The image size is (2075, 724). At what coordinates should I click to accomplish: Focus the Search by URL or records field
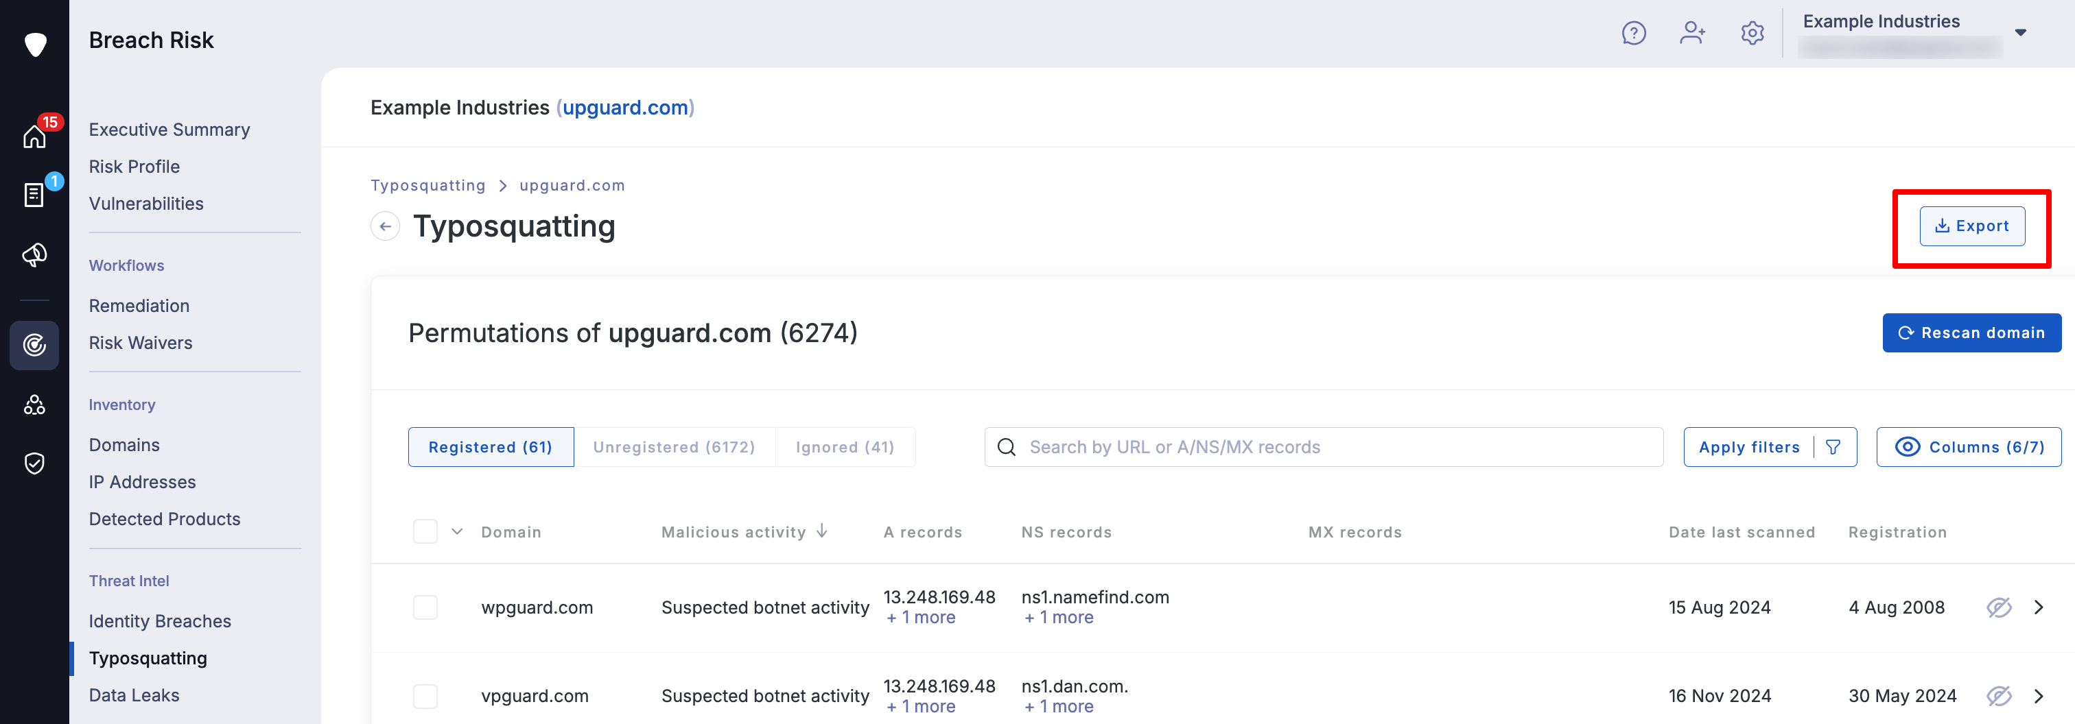click(1324, 447)
